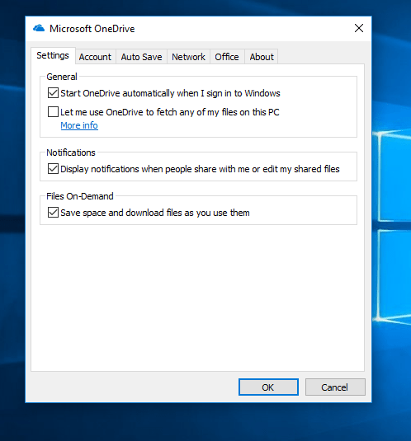Confirm settings with the OK button
The width and height of the screenshot is (411, 441).
pos(268,387)
